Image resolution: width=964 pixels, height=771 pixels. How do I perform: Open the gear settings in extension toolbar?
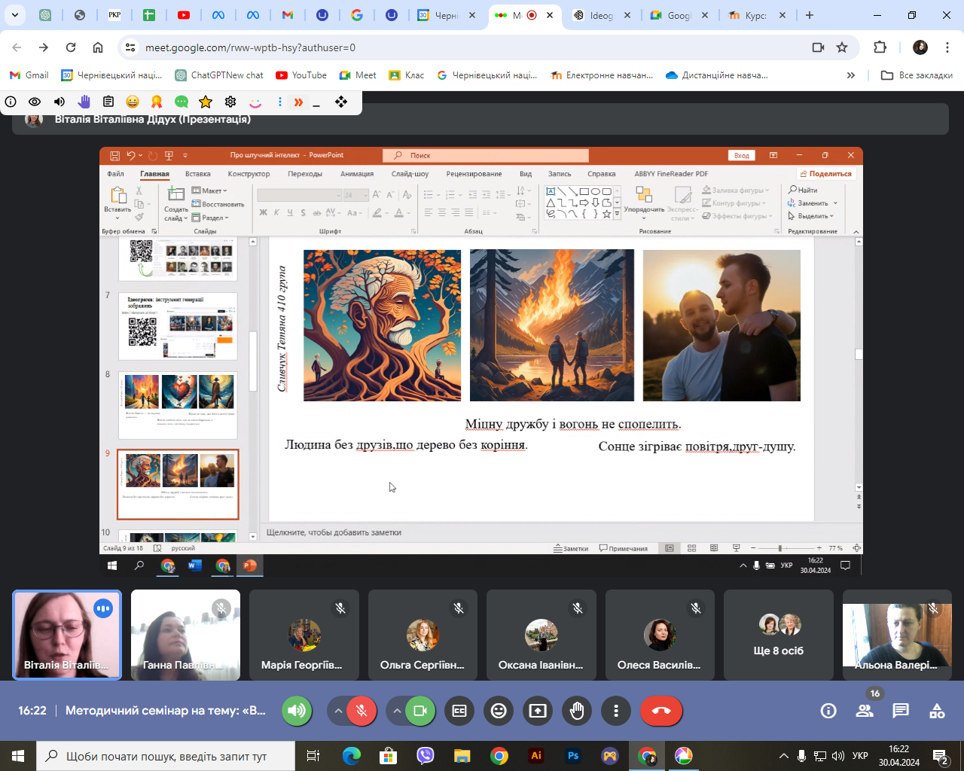click(230, 102)
